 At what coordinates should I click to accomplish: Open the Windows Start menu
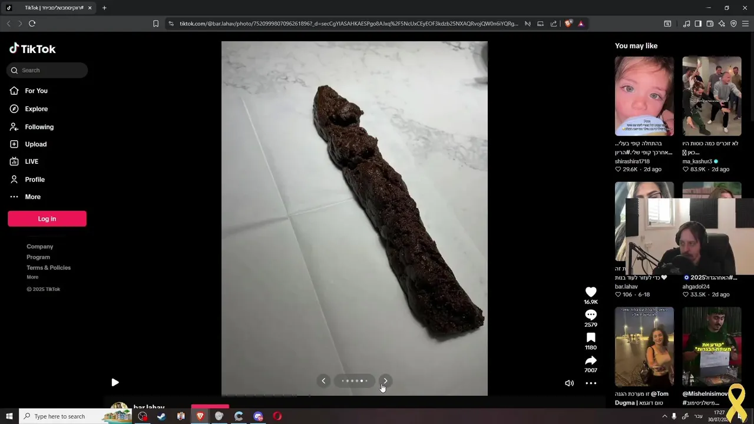click(9, 416)
